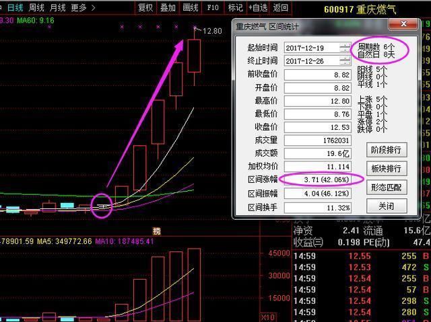Open F10 company information
This screenshot has width=431, height=322.
(x=213, y=7)
